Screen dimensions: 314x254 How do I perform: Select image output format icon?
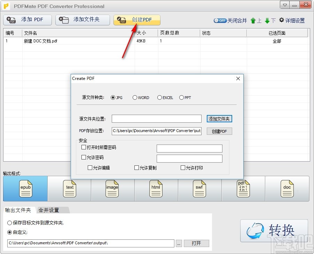point(112,189)
